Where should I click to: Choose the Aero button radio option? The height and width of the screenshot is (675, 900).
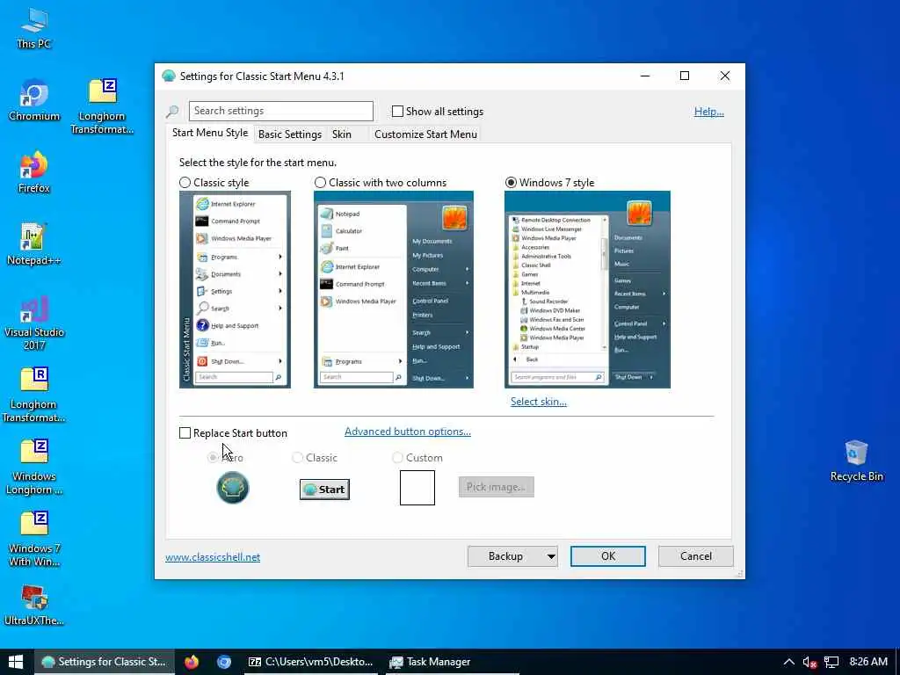[213, 457]
